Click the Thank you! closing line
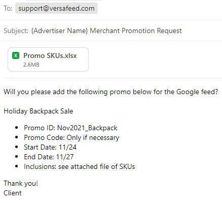This screenshot has width=222, height=203. 21,184
